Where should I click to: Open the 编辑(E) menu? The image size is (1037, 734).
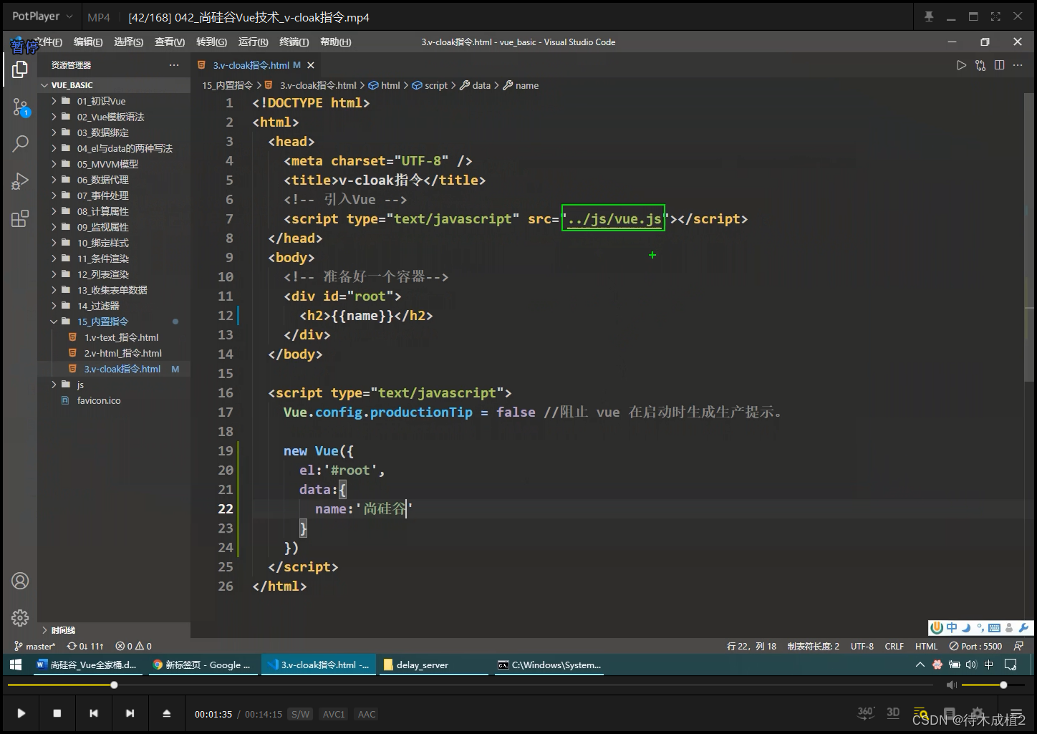88,42
